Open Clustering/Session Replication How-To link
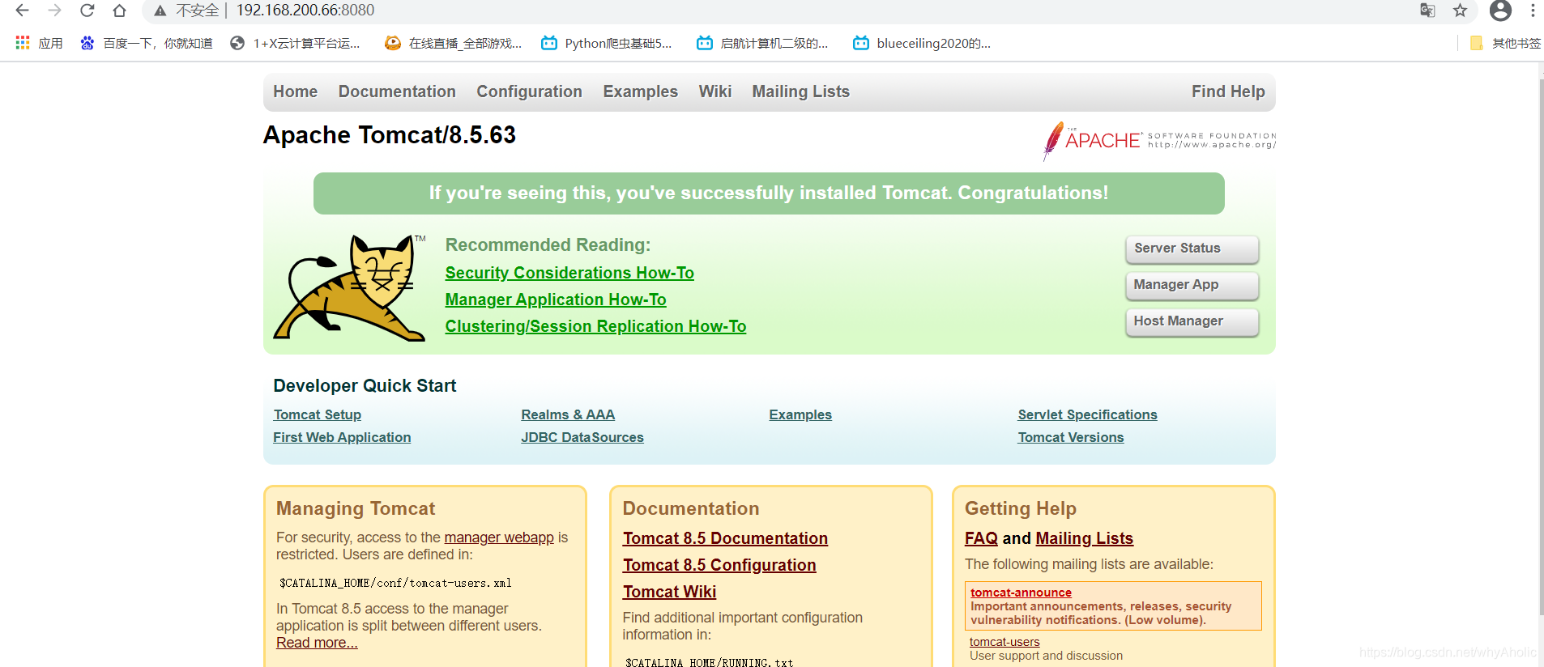Viewport: 1544px width, 667px height. click(595, 326)
